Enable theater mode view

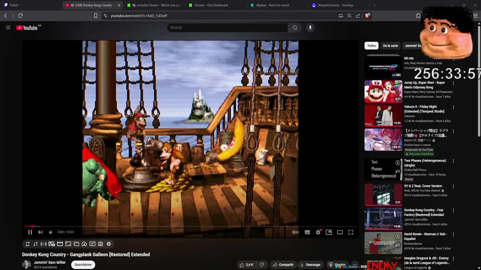340,232
